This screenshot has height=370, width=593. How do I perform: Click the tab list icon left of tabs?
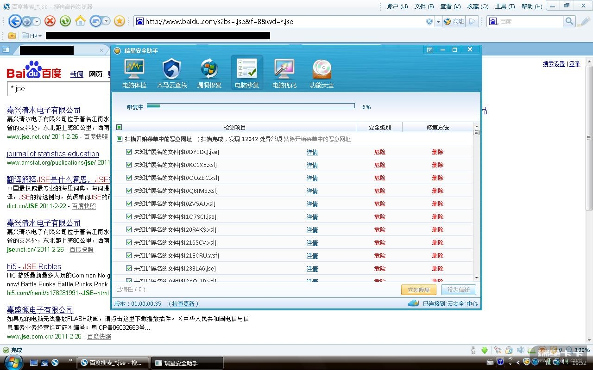[6, 49]
